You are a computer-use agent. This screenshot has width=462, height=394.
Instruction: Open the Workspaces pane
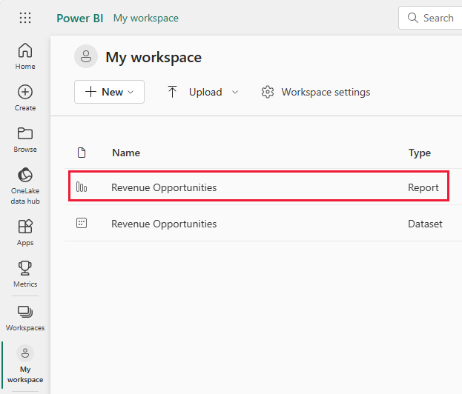[25, 318]
